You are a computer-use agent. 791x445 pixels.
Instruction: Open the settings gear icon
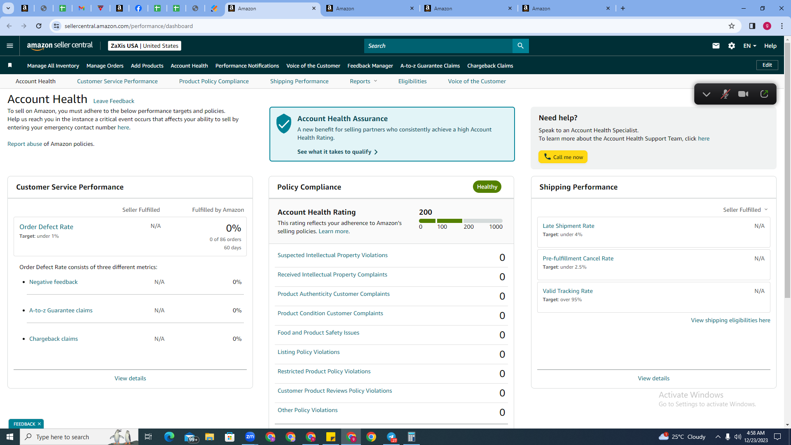click(732, 46)
